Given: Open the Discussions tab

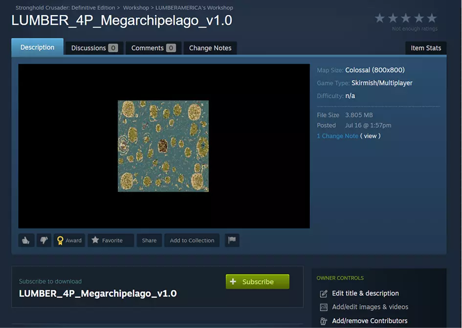Looking at the screenshot, I should [94, 48].
